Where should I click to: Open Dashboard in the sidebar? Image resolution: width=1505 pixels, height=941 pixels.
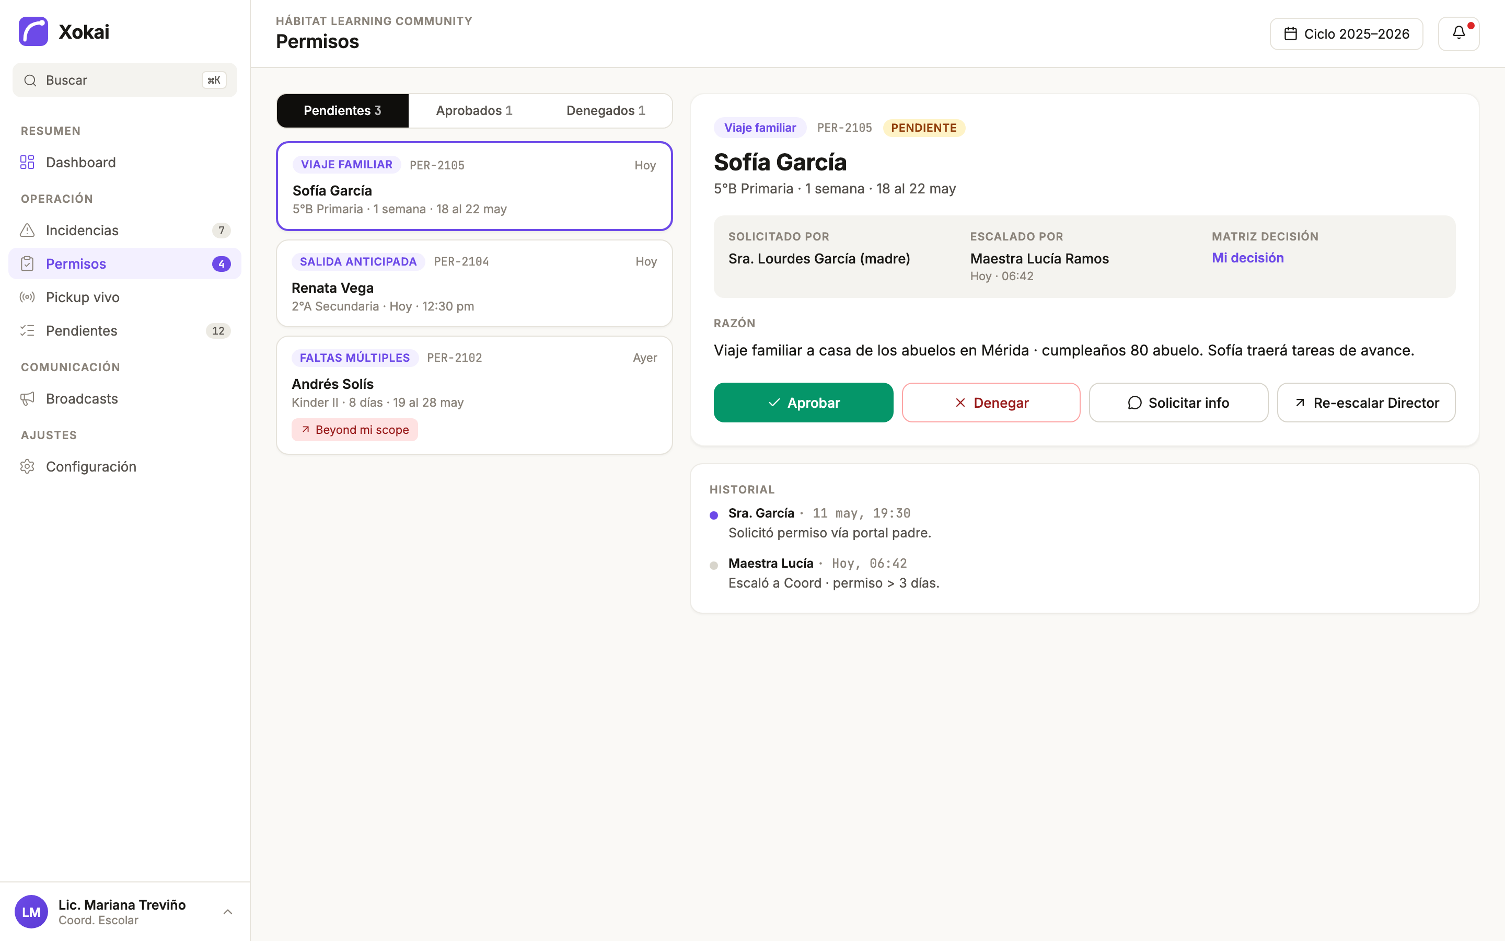click(125, 163)
